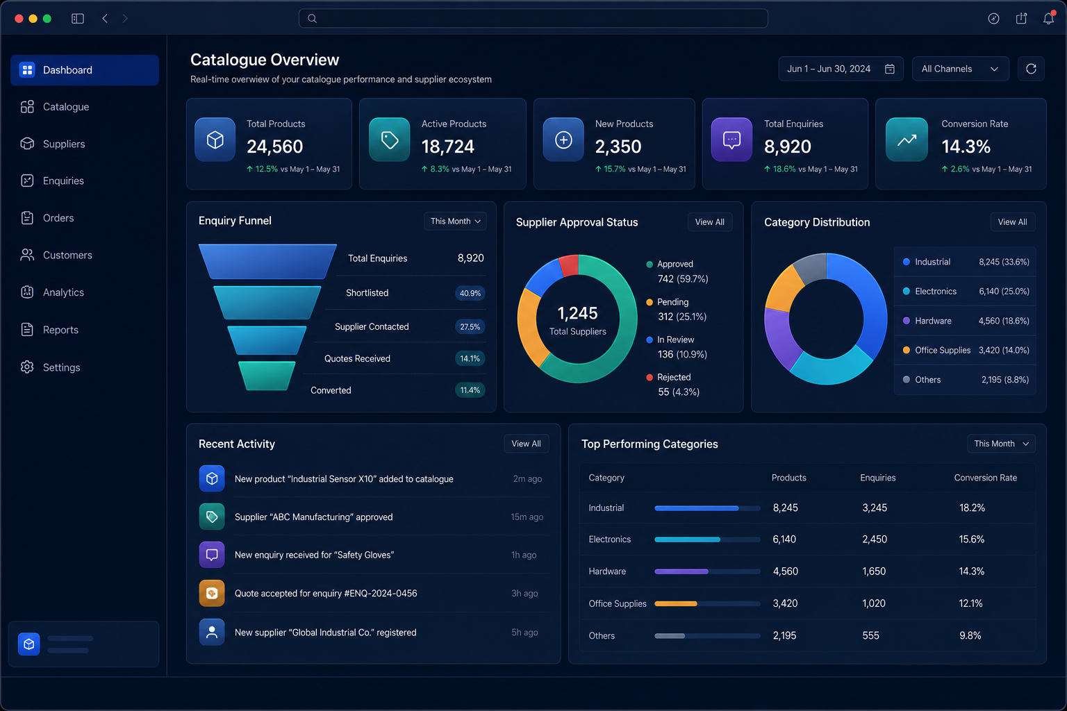Click the Total Enquiries chat bubble icon
The height and width of the screenshot is (711, 1067).
click(x=732, y=140)
